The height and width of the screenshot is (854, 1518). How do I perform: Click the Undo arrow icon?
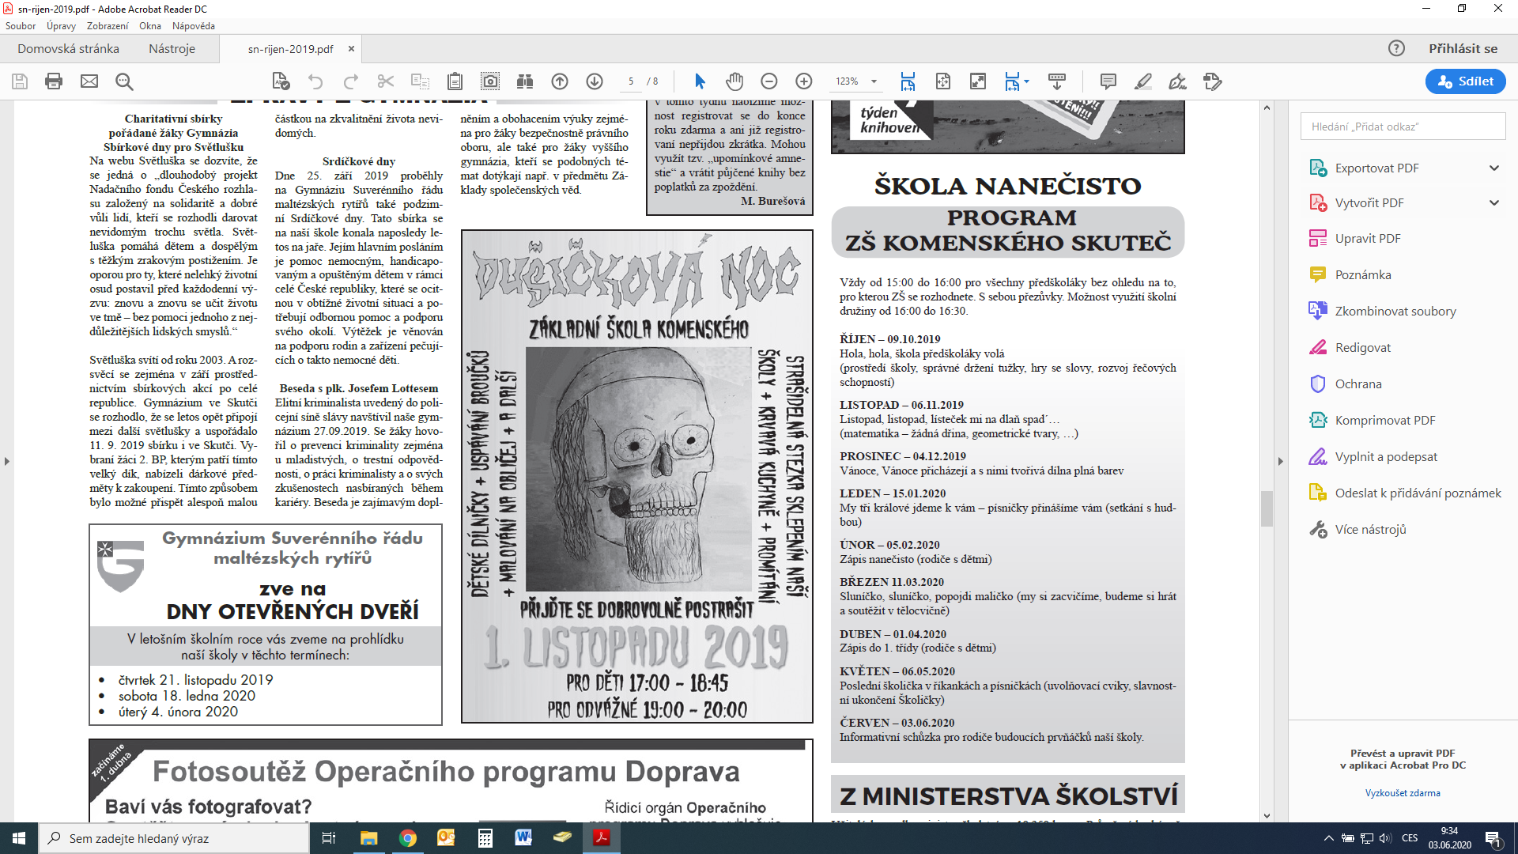click(x=315, y=81)
